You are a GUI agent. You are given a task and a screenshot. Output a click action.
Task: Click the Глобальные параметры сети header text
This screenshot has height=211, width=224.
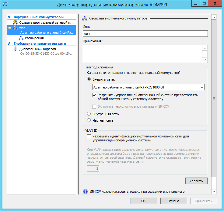click(x=40, y=43)
